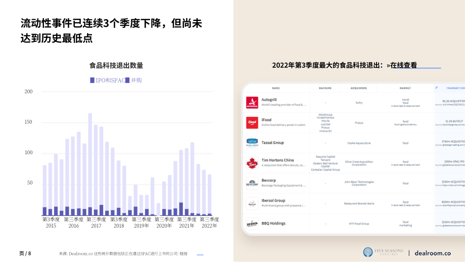This screenshot has height=262, width=465.
Task: Click the €260m ACQUISITION transaction value
Action: 453,202
